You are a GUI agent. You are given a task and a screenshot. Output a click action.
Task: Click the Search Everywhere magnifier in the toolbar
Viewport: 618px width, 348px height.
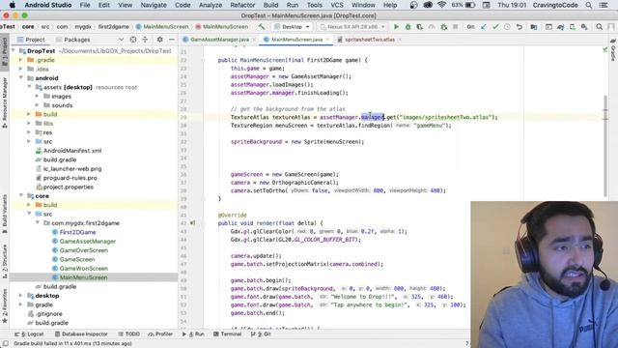pyautogui.click(x=599, y=27)
